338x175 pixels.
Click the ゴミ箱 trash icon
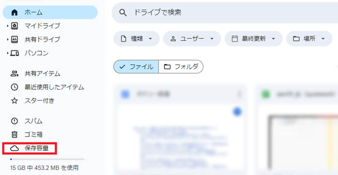[14, 135]
